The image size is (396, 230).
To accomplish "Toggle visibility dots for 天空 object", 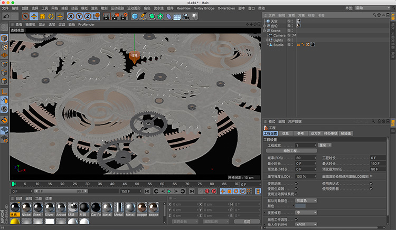I will coord(292,21).
